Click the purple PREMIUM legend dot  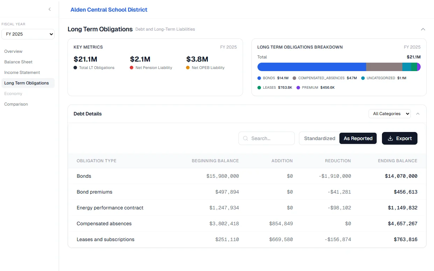click(x=298, y=88)
